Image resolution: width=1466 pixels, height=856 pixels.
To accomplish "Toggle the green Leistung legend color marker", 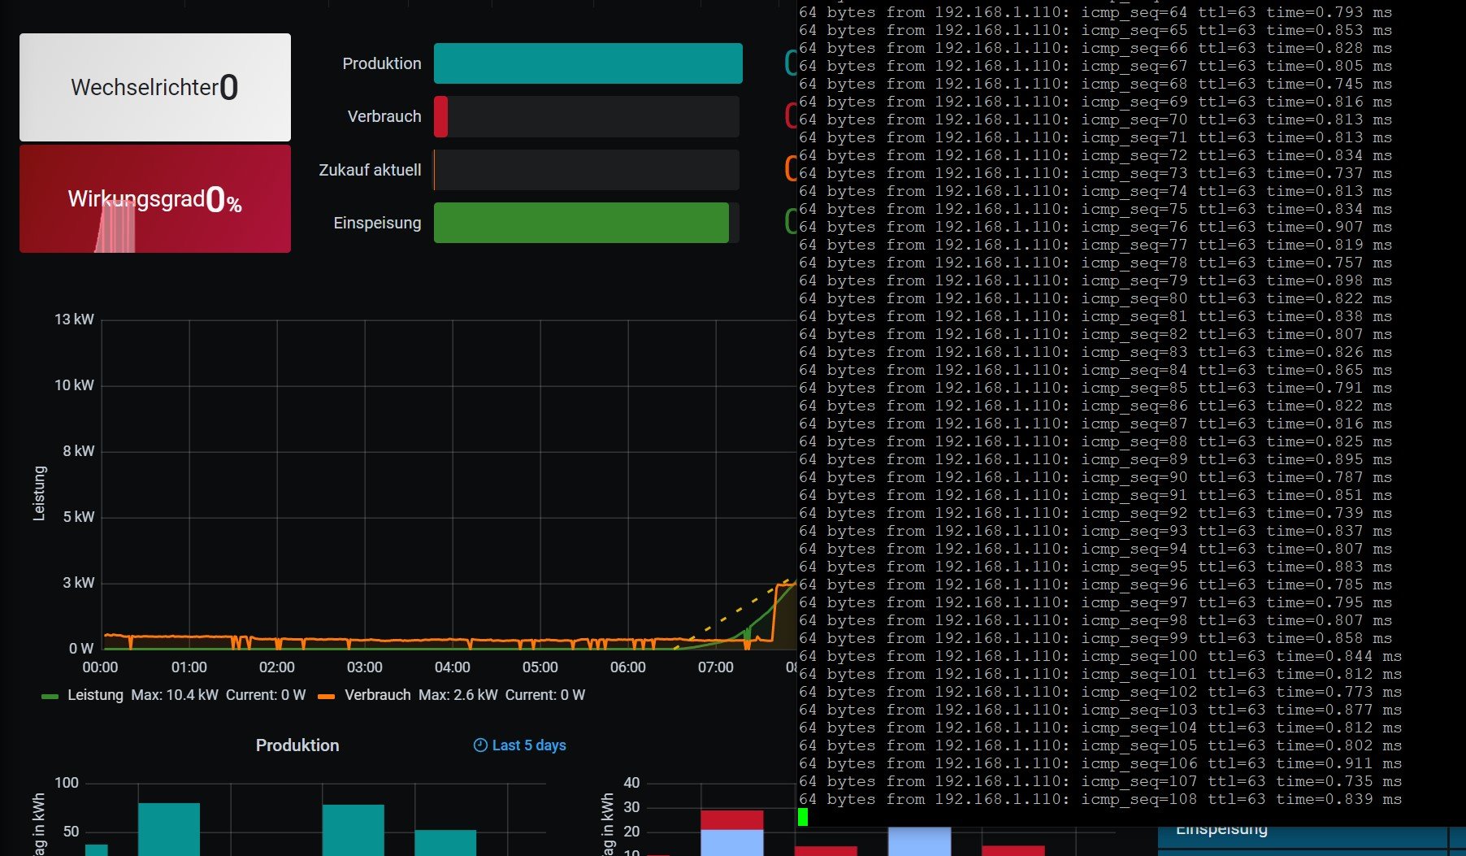I will tap(50, 696).
